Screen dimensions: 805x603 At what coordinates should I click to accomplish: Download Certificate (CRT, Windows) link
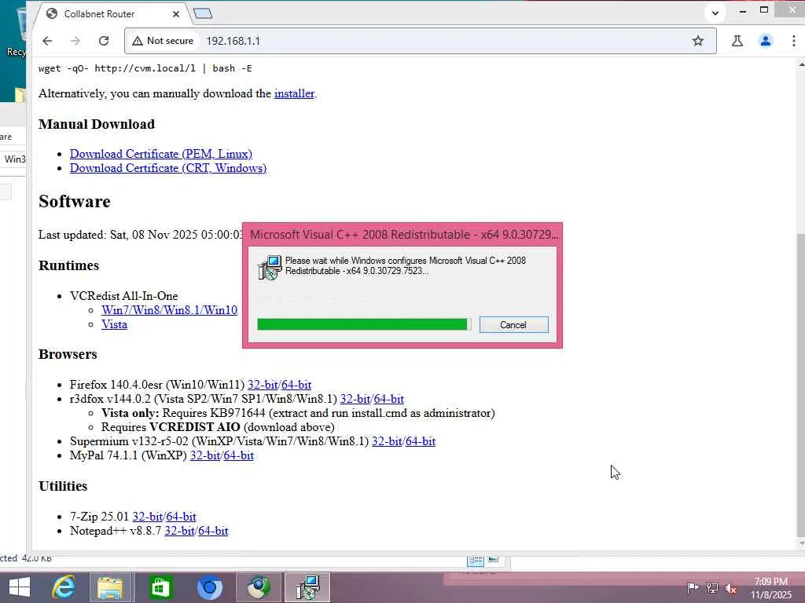click(x=168, y=168)
